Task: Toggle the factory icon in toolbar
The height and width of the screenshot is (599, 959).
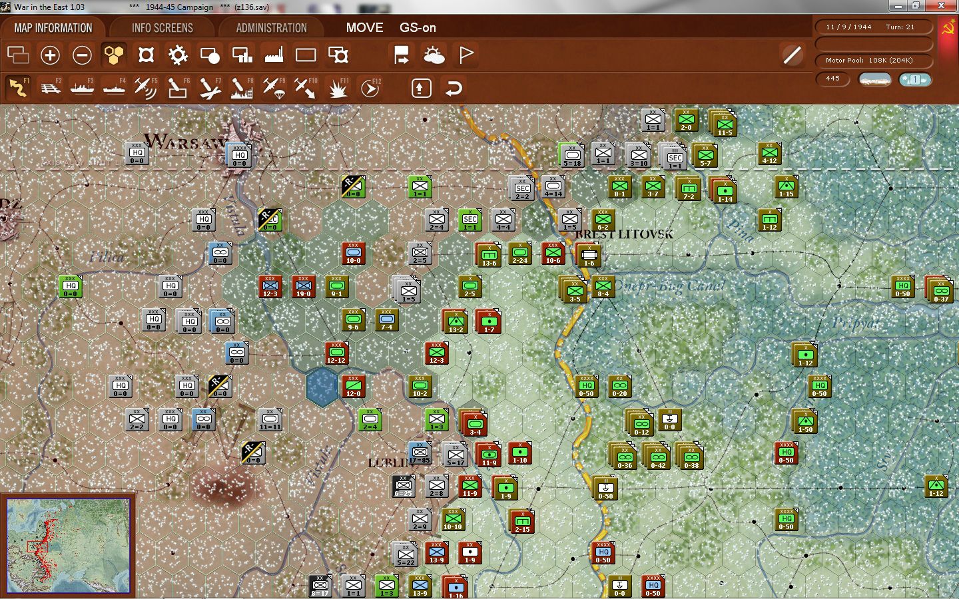Action: (x=274, y=55)
